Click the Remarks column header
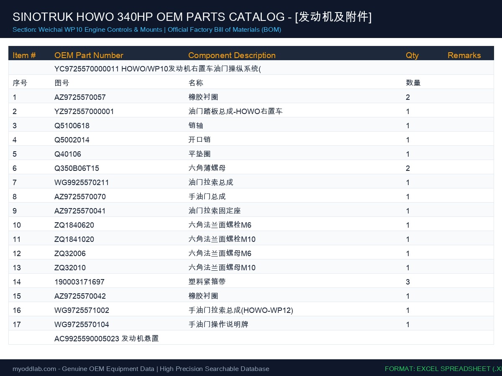The width and height of the screenshot is (502, 376). click(464, 55)
